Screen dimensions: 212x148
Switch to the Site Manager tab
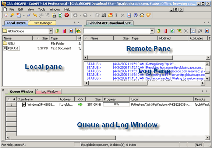[43, 23]
